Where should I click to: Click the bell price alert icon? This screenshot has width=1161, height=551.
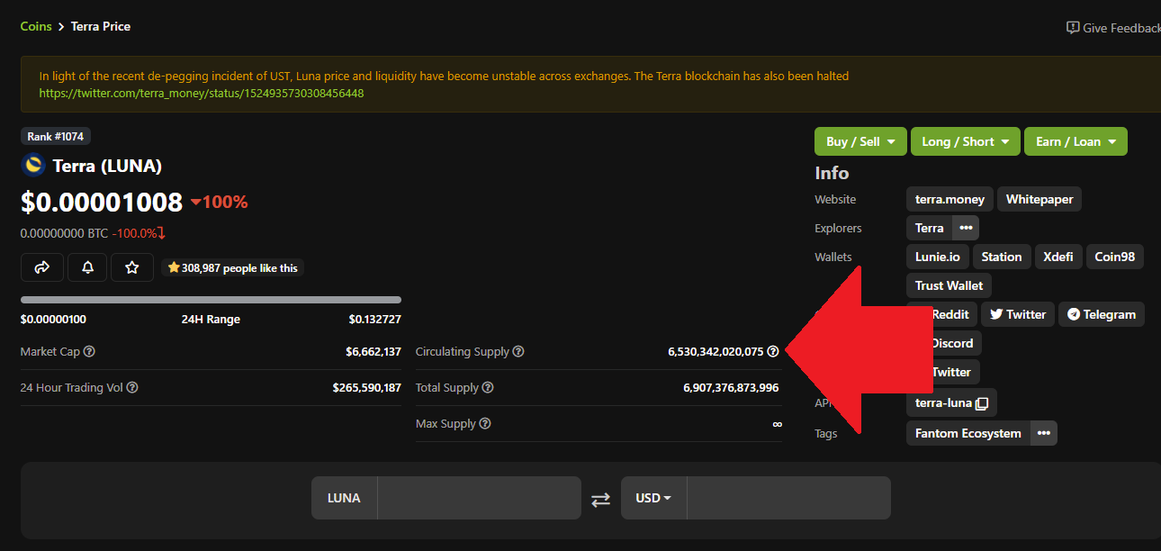coord(87,267)
